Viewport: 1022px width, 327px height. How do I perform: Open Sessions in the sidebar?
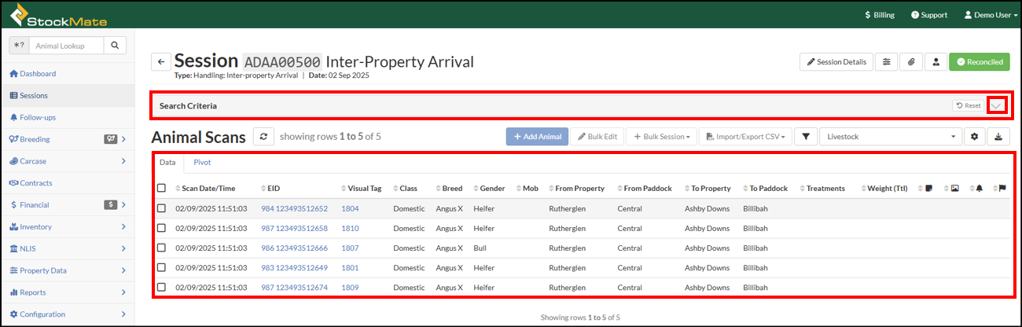click(x=34, y=96)
